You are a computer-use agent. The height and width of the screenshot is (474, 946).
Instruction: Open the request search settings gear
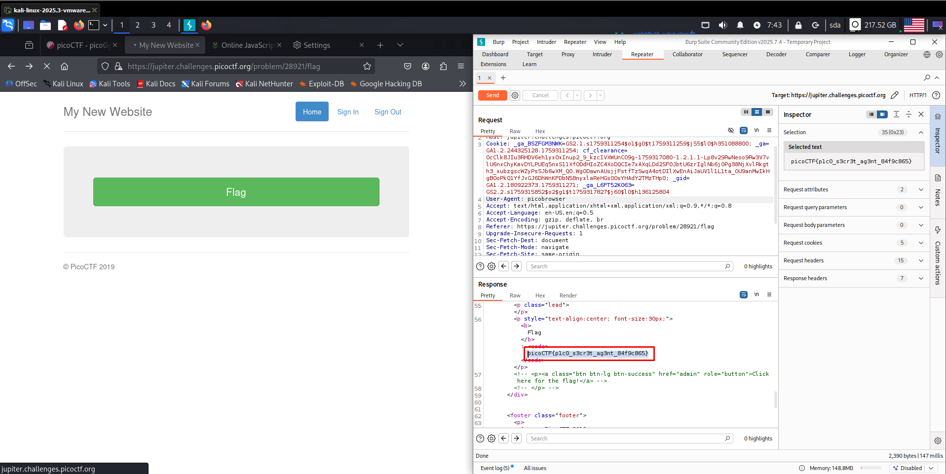[492, 266]
